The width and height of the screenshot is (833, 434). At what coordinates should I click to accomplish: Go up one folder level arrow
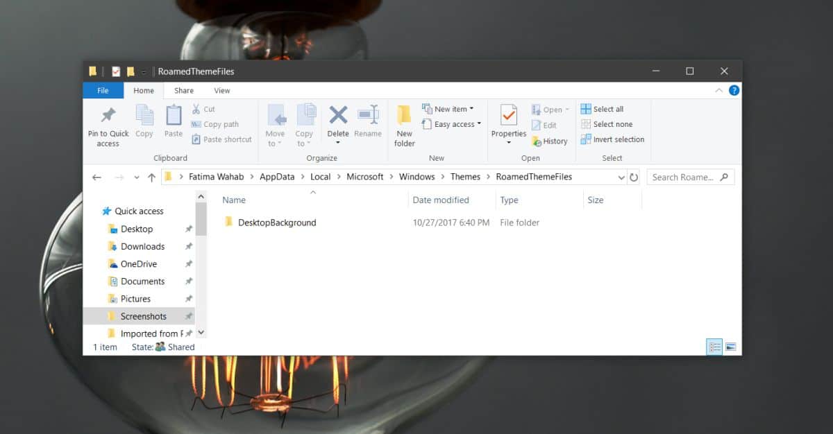pos(151,177)
